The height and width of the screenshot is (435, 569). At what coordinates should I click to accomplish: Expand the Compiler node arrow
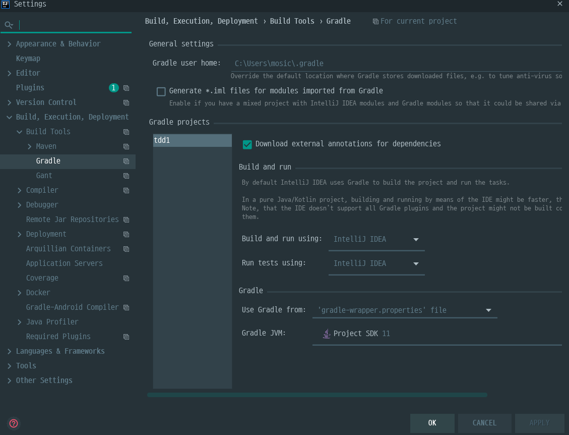[x=20, y=190]
